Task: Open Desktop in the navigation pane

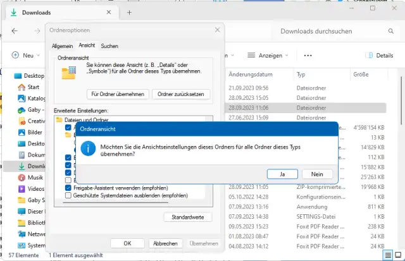Action: pyautogui.click(x=29, y=76)
